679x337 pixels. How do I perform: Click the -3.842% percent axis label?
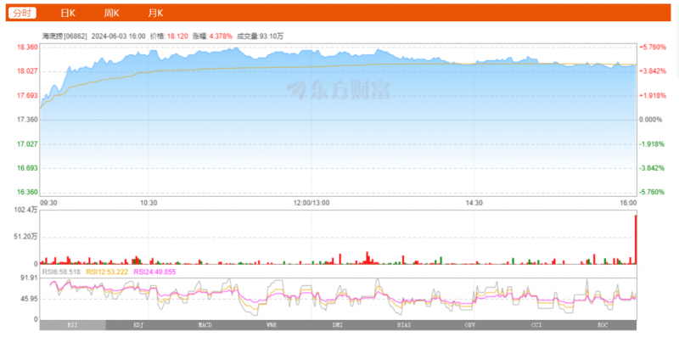653,168
